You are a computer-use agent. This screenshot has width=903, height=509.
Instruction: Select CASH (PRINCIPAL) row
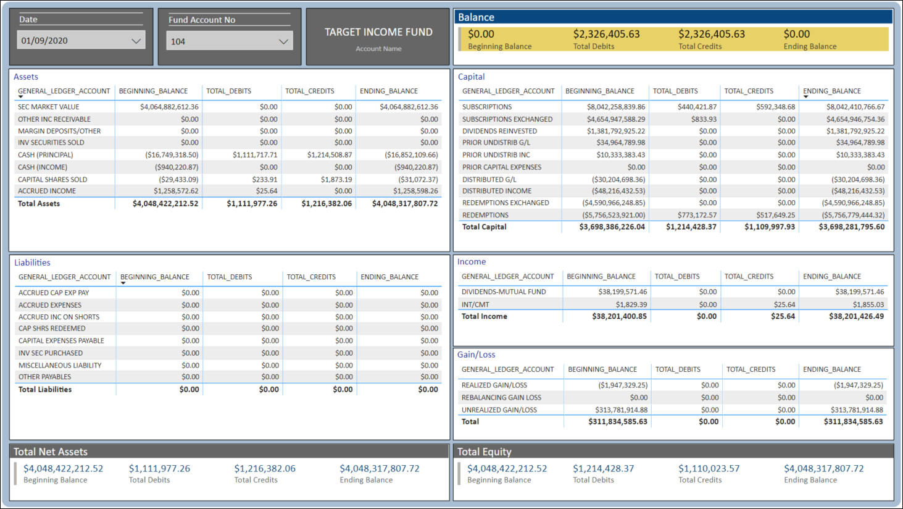229,155
